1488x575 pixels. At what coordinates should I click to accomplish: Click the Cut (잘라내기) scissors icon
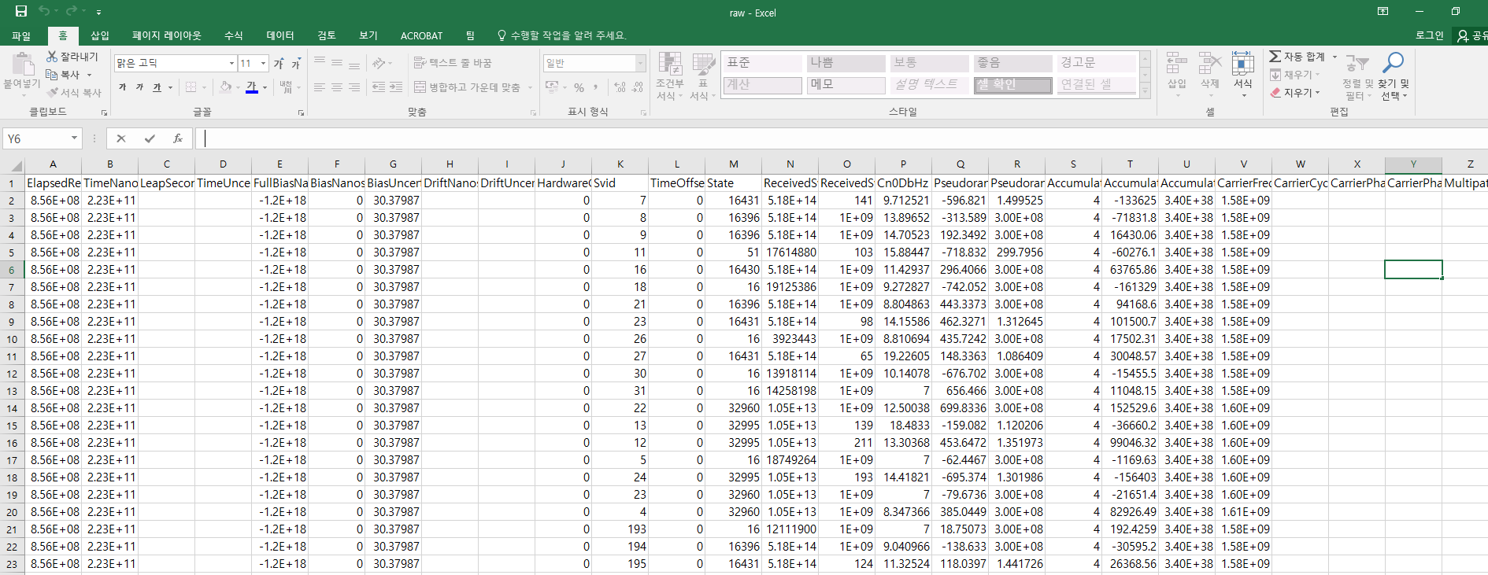coord(52,57)
